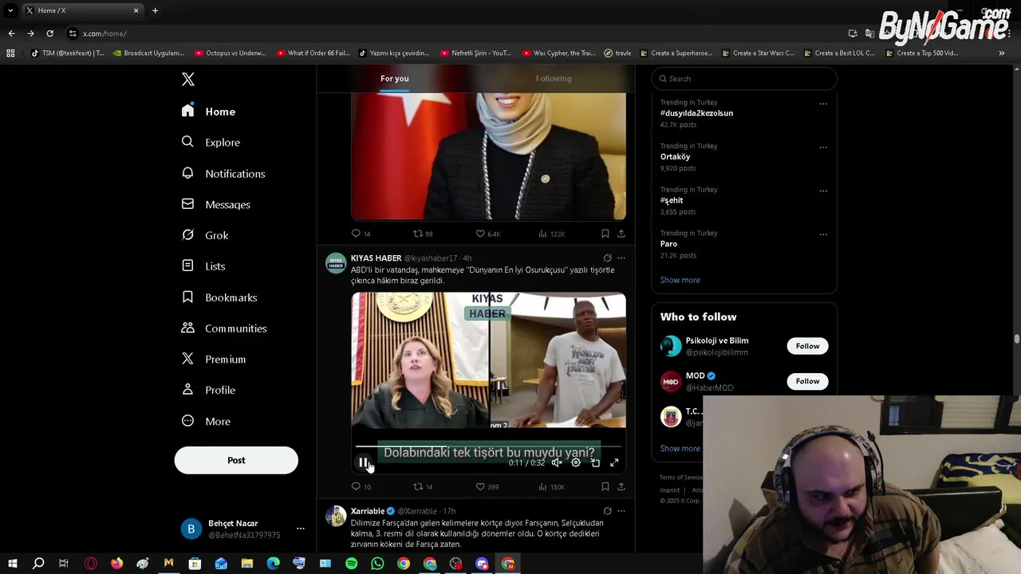Screen dimensions: 1021x574
Task: Open Firefox from the taskbar
Action: tap(116, 564)
